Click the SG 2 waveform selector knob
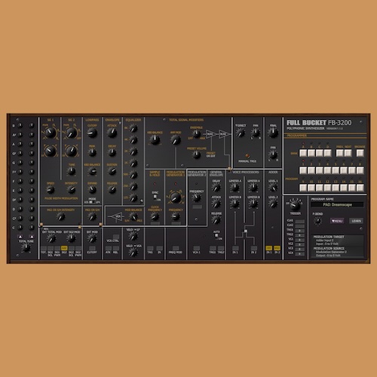 (72, 133)
